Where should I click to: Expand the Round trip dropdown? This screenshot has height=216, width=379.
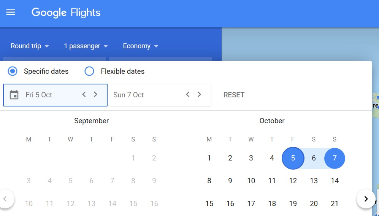click(x=30, y=46)
